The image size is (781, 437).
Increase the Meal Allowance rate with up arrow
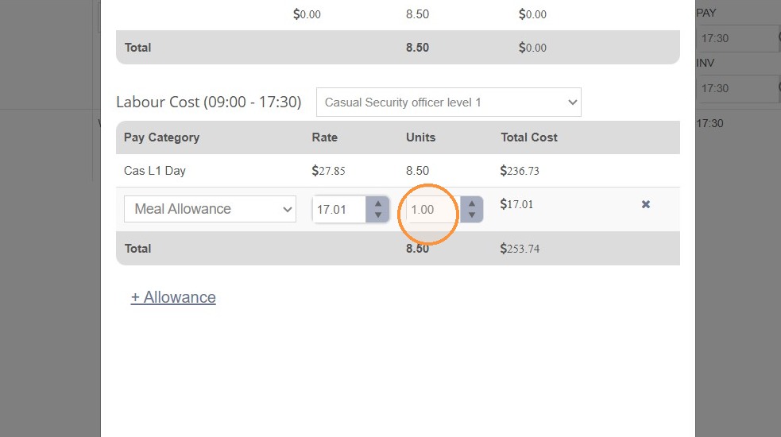[x=378, y=203]
